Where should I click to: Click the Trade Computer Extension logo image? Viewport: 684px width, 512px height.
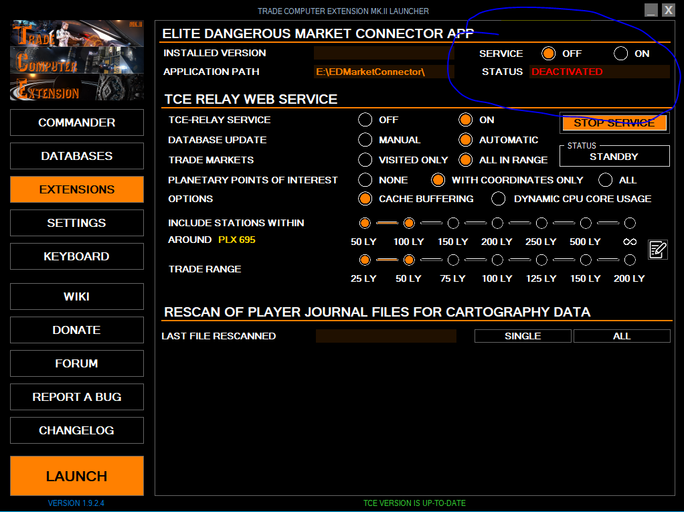click(77, 60)
